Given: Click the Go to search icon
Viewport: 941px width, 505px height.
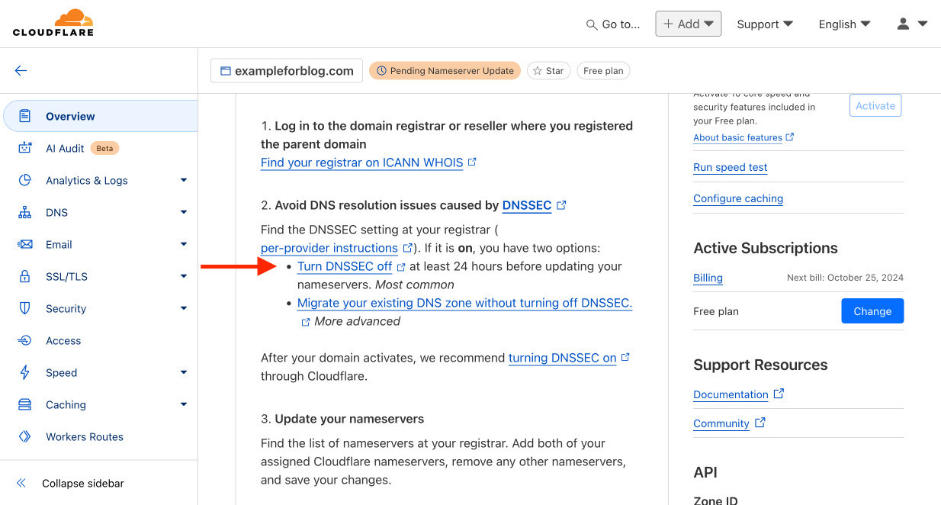Looking at the screenshot, I should 591,24.
